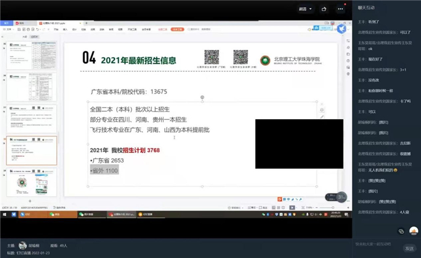Click the share icon in the top bar
The image size is (421, 258).
pos(324,9)
